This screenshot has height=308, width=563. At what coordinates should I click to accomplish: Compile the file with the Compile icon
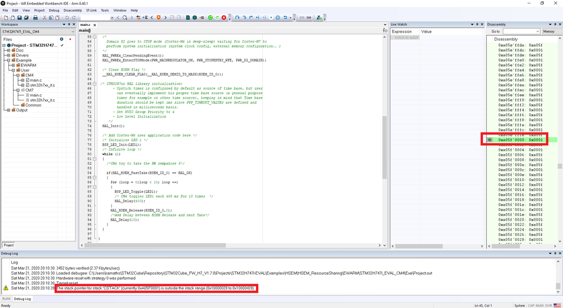coord(188,17)
